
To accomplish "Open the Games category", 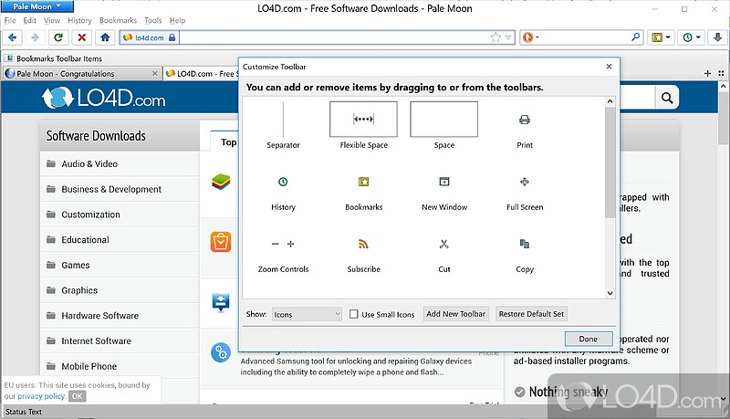I will [x=120, y=265].
